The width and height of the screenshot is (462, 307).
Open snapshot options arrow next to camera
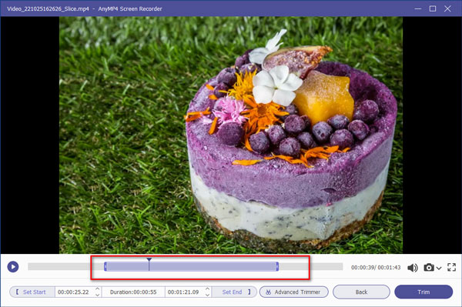pos(439,268)
